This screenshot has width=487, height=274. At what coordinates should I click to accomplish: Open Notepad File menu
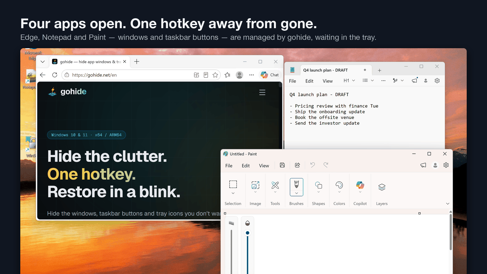pyautogui.click(x=292, y=81)
